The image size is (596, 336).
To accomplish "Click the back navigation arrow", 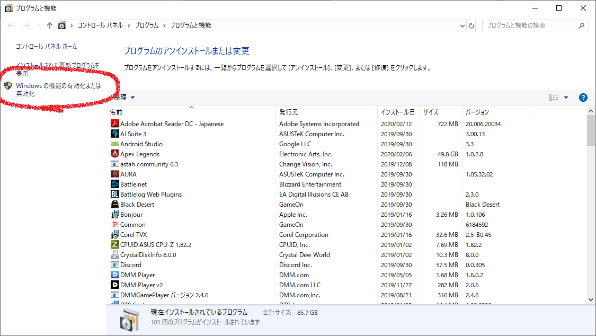I will (11, 25).
